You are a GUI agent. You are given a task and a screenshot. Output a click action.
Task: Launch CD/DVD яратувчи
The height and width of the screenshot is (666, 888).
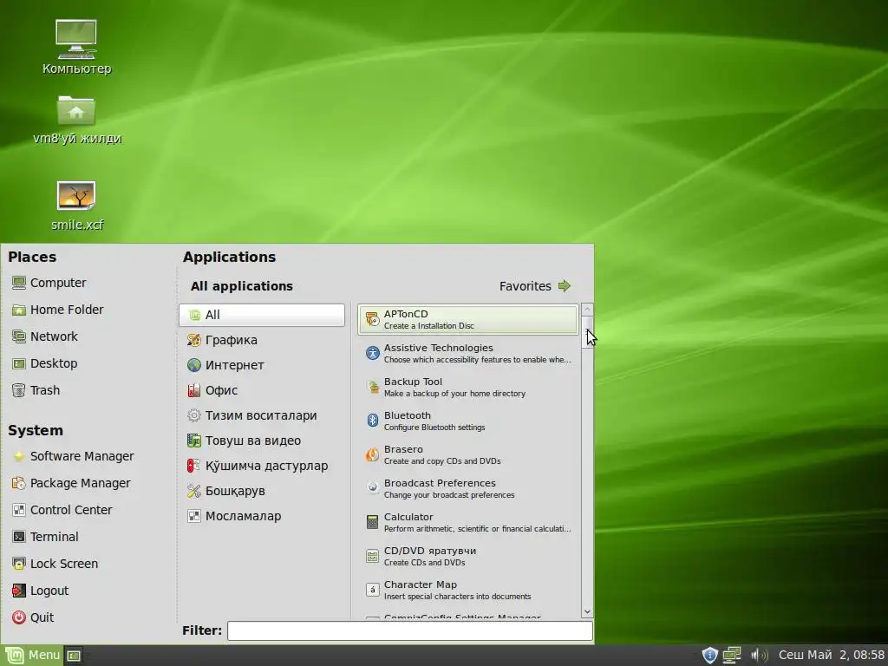[467, 556]
